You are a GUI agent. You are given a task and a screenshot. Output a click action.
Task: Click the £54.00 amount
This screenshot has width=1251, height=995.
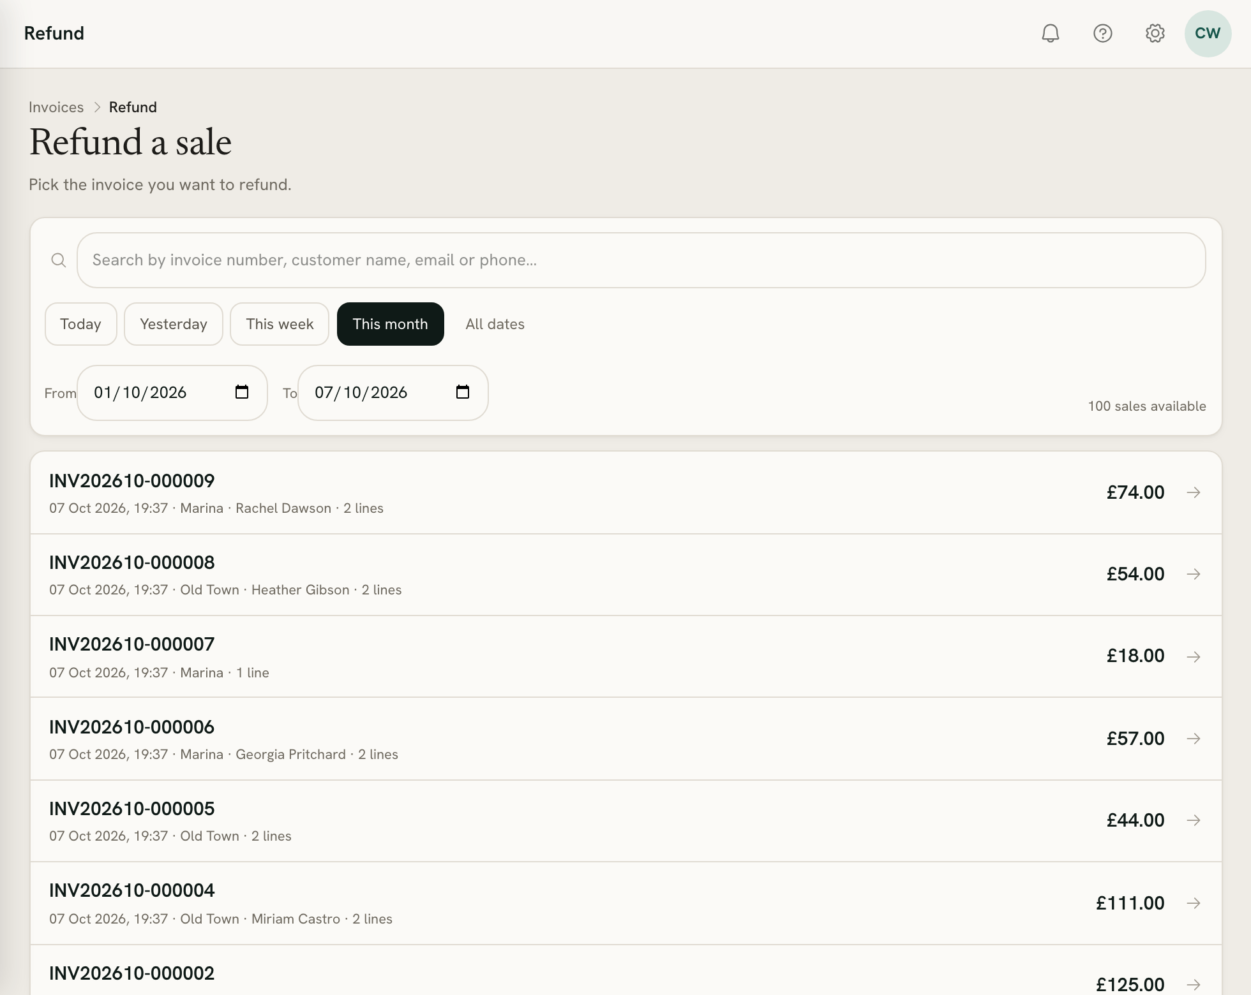[1135, 574]
